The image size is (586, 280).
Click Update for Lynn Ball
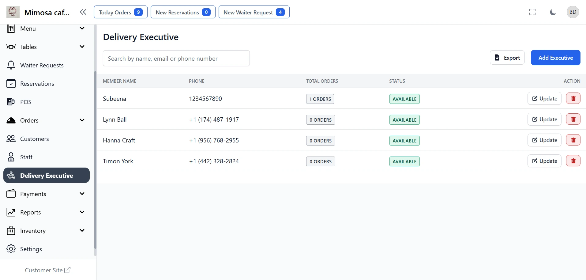[544, 119]
